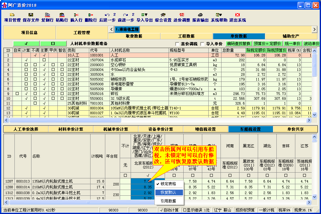Toggle the 导入单价 checkbox

[x=202, y=44]
